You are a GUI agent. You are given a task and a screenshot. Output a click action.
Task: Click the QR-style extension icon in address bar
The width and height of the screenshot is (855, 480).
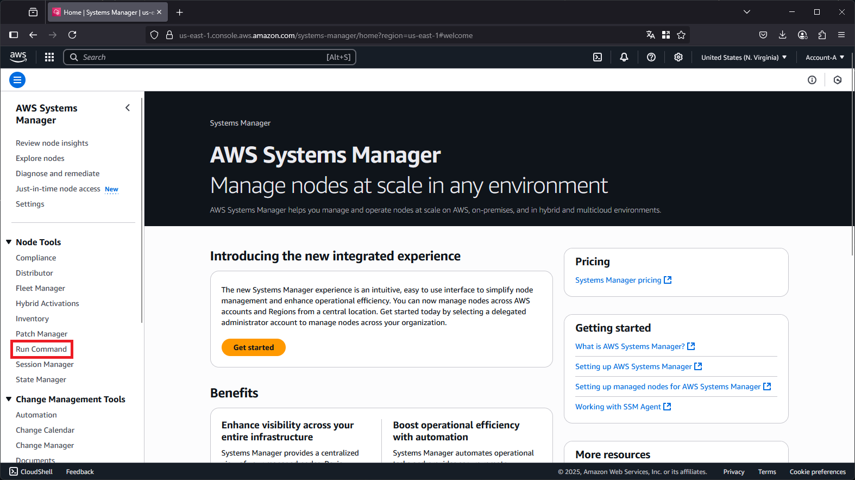666,35
